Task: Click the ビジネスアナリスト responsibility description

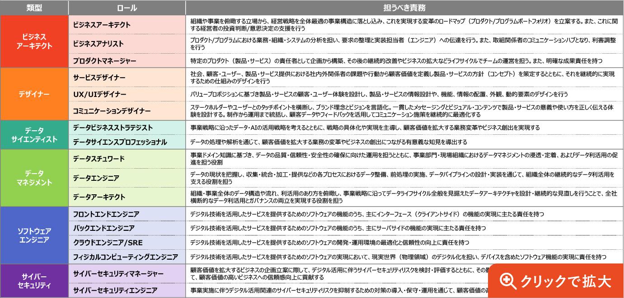Action: 404,44
